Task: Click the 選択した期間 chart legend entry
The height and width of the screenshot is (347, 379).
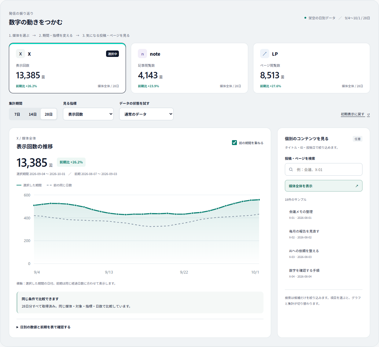Action: 29,185
